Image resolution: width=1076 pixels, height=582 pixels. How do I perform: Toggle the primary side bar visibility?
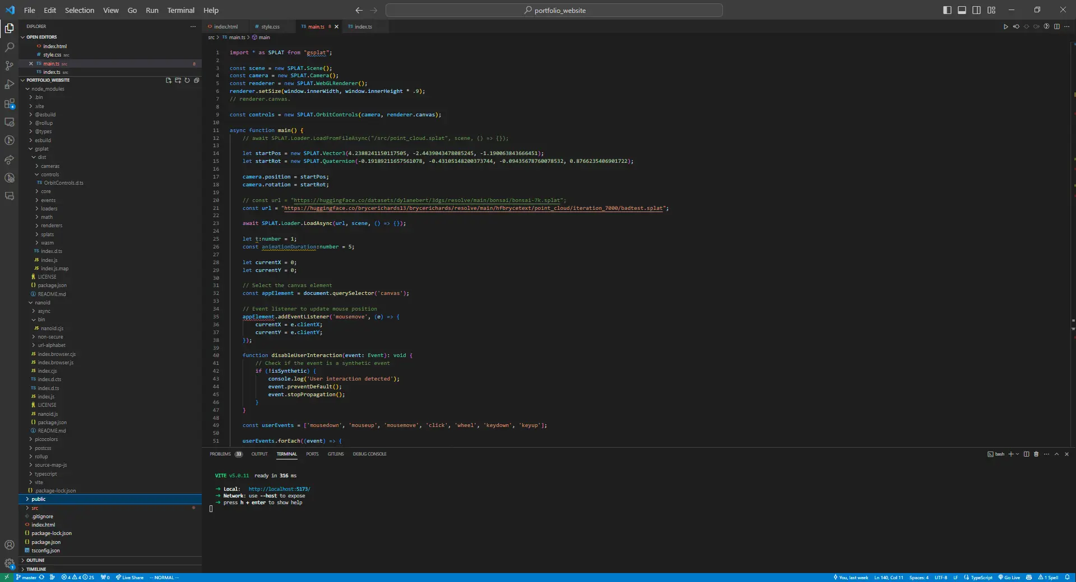(947, 10)
